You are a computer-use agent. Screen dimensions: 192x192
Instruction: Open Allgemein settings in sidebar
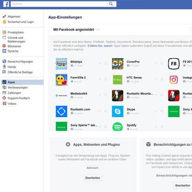click(14, 16)
